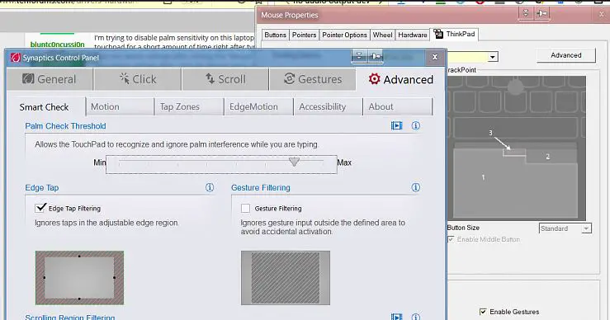This screenshot has height=320, width=610.
Task: Click the collapse arrows icon in Synaptics title bar
Action: click(x=359, y=56)
